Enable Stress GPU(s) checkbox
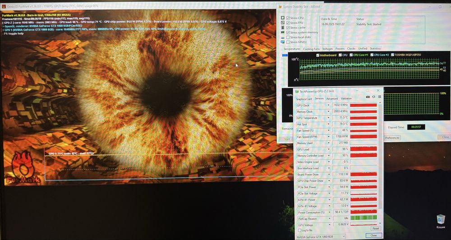 (x=288, y=42)
